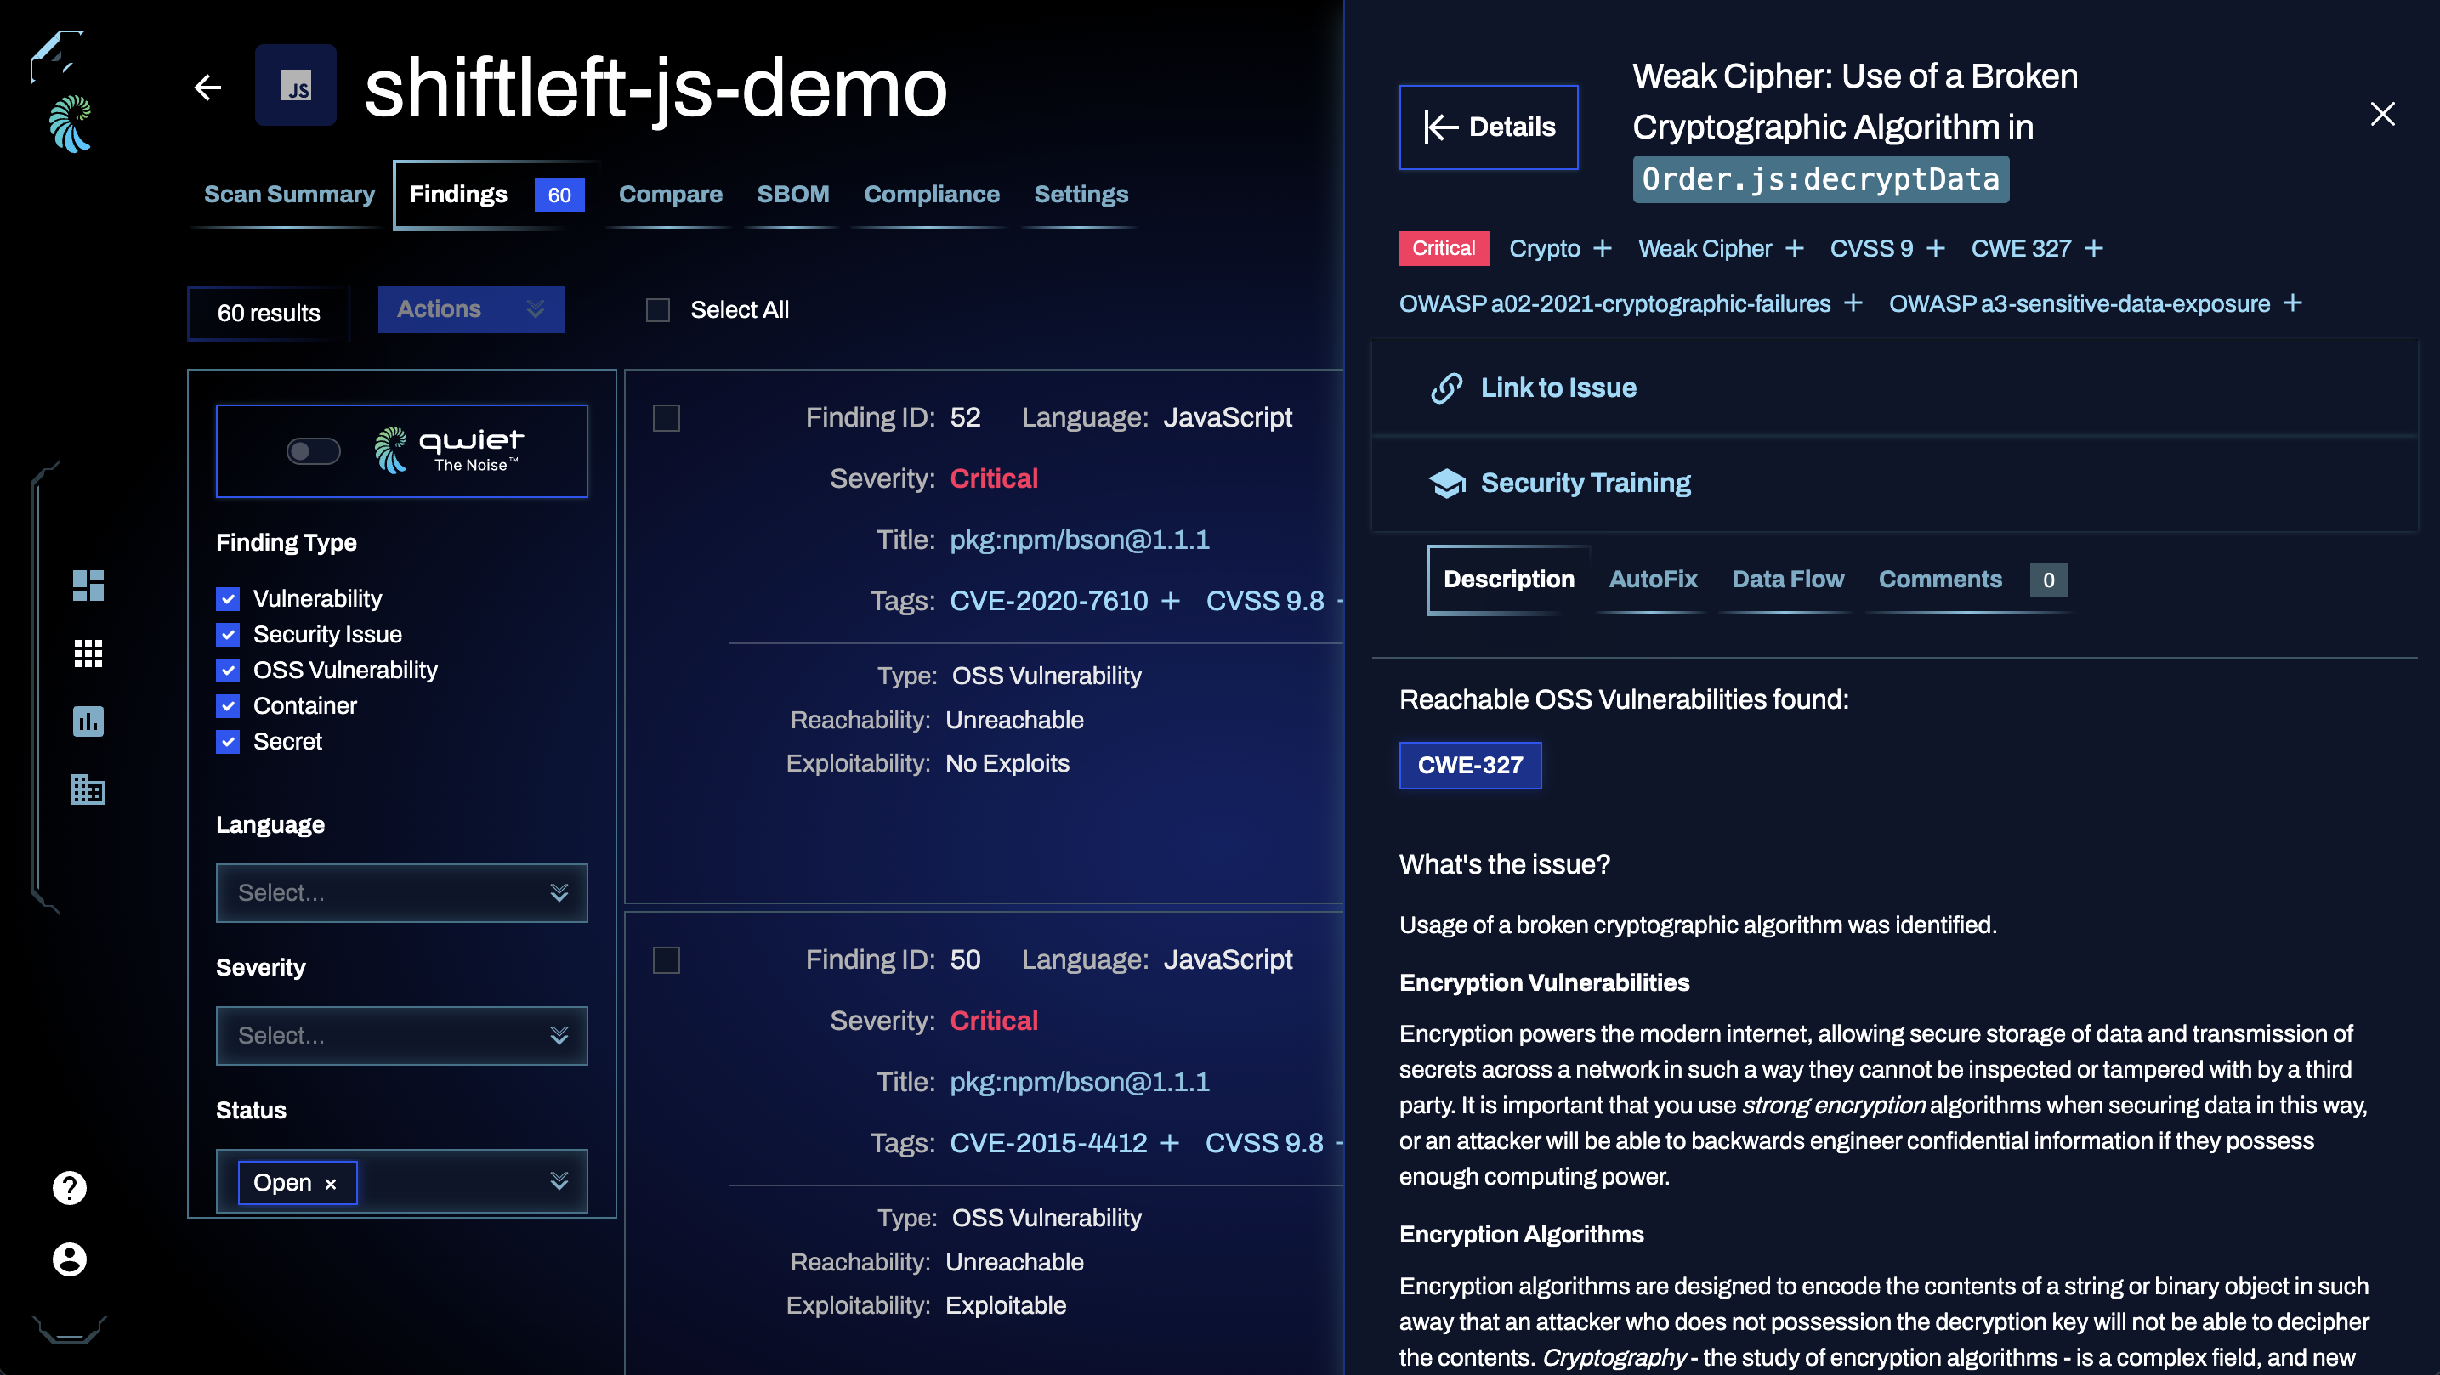
Task: Check the Select All checkbox
Action: [658, 309]
